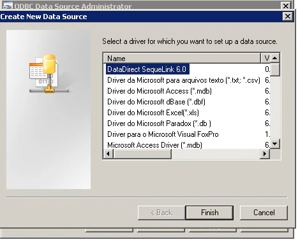Cancel the new data source dialog
The height and width of the screenshot is (240, 298).
264,213
